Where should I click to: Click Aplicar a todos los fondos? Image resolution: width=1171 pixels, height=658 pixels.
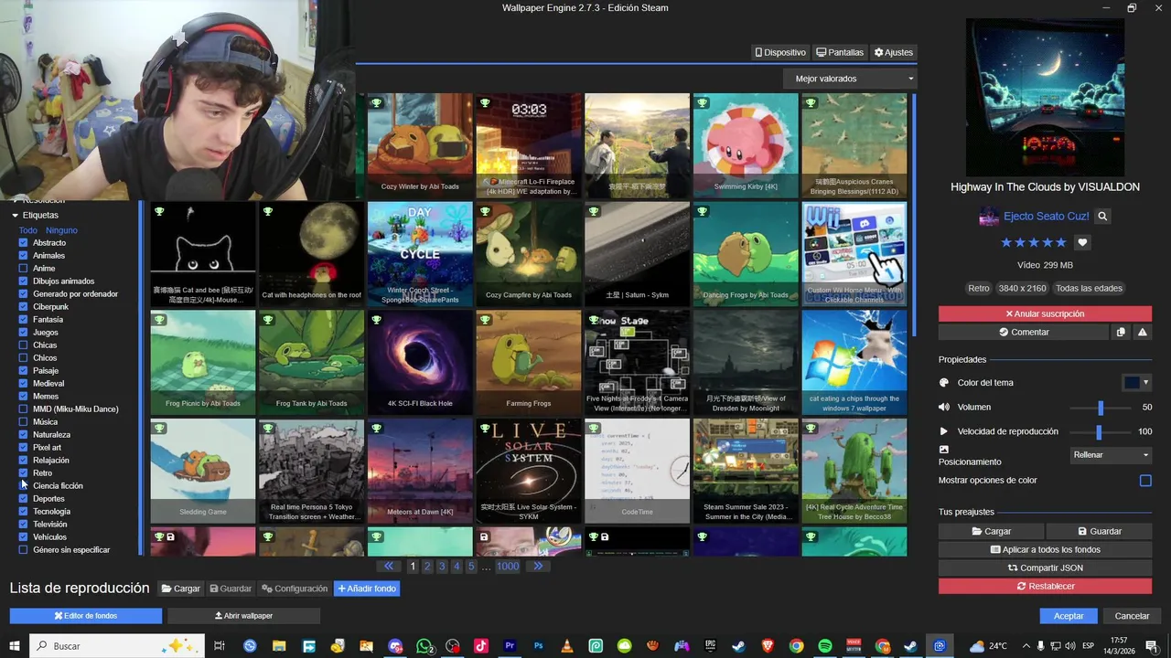coord(1045,550)
